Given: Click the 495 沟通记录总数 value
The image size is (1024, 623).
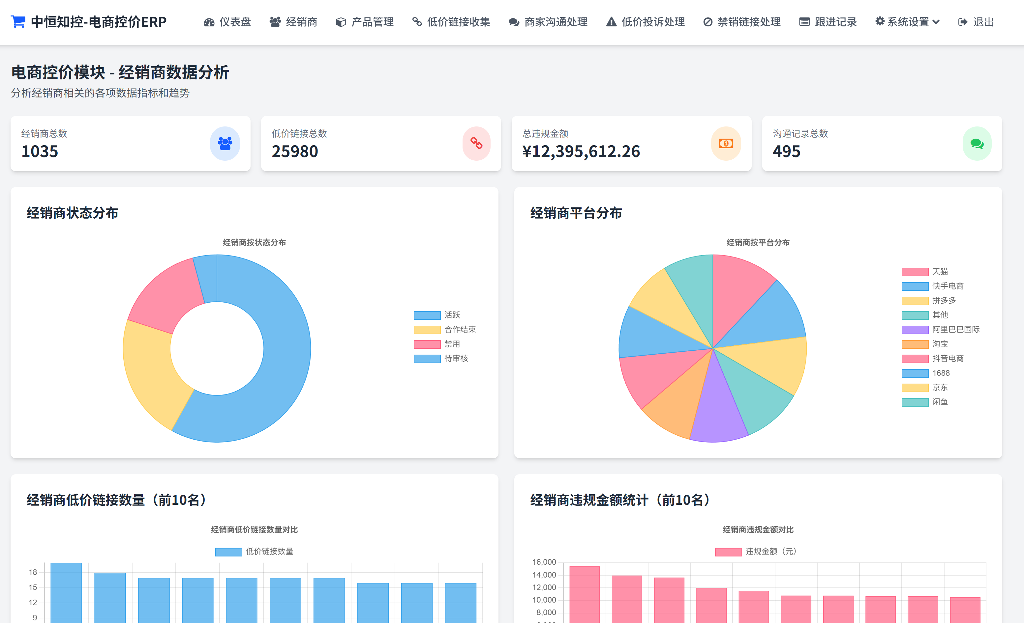Looking at the screenshot, I should 786,151.
